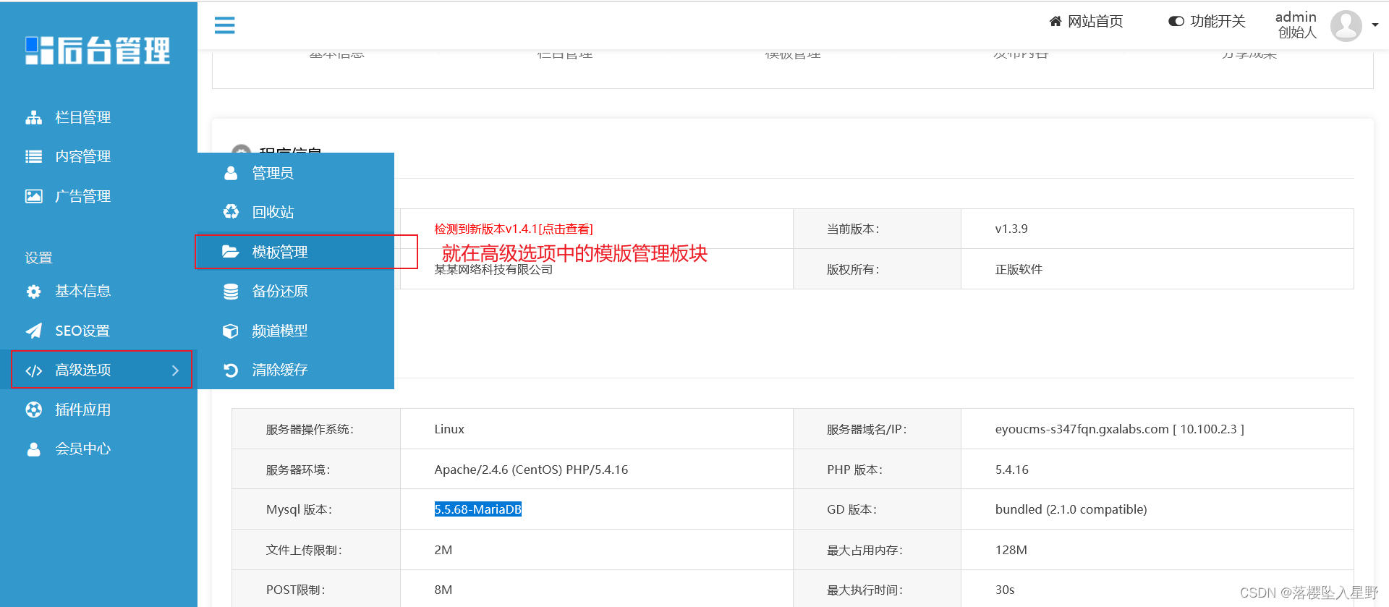This screenshot has height=607, width=1389.
Task: Click the 模板管理 folder icon
Action: coord(231,252)
